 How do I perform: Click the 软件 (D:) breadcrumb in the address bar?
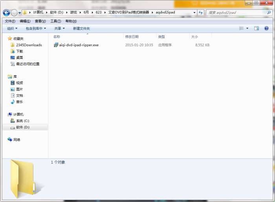(57, 12)
